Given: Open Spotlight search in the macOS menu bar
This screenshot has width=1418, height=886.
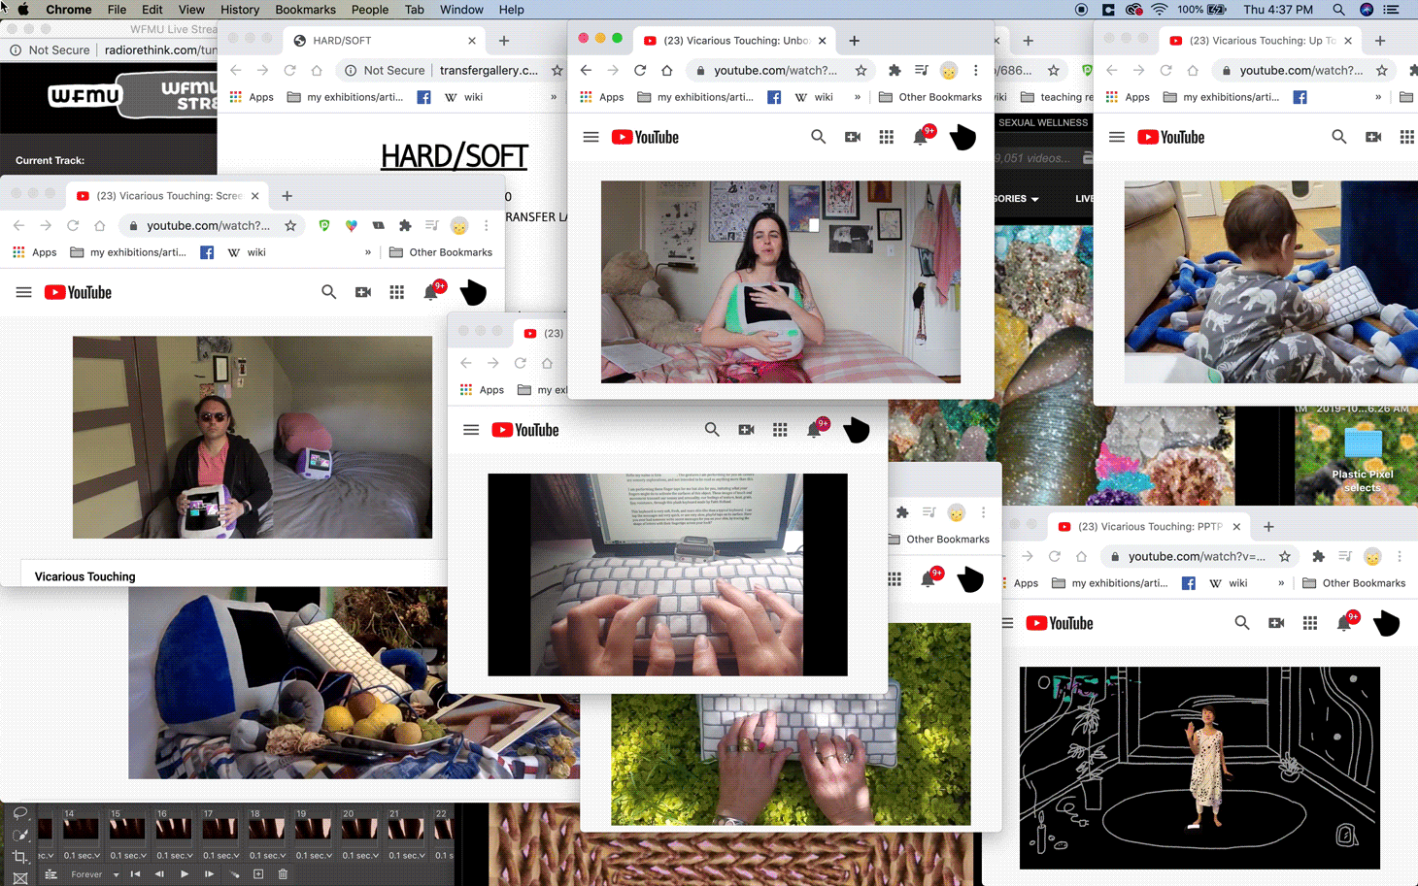Looking at the screenshot, I should coord(1338,10).
